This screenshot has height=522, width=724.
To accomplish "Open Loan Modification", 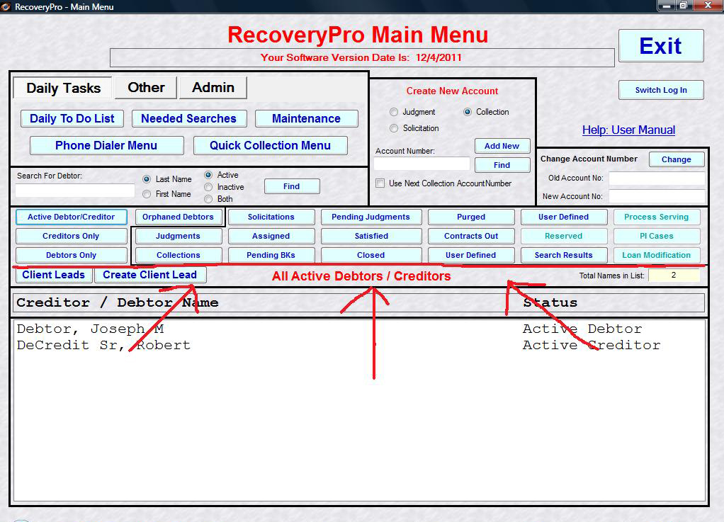I will tap(657, 255).
